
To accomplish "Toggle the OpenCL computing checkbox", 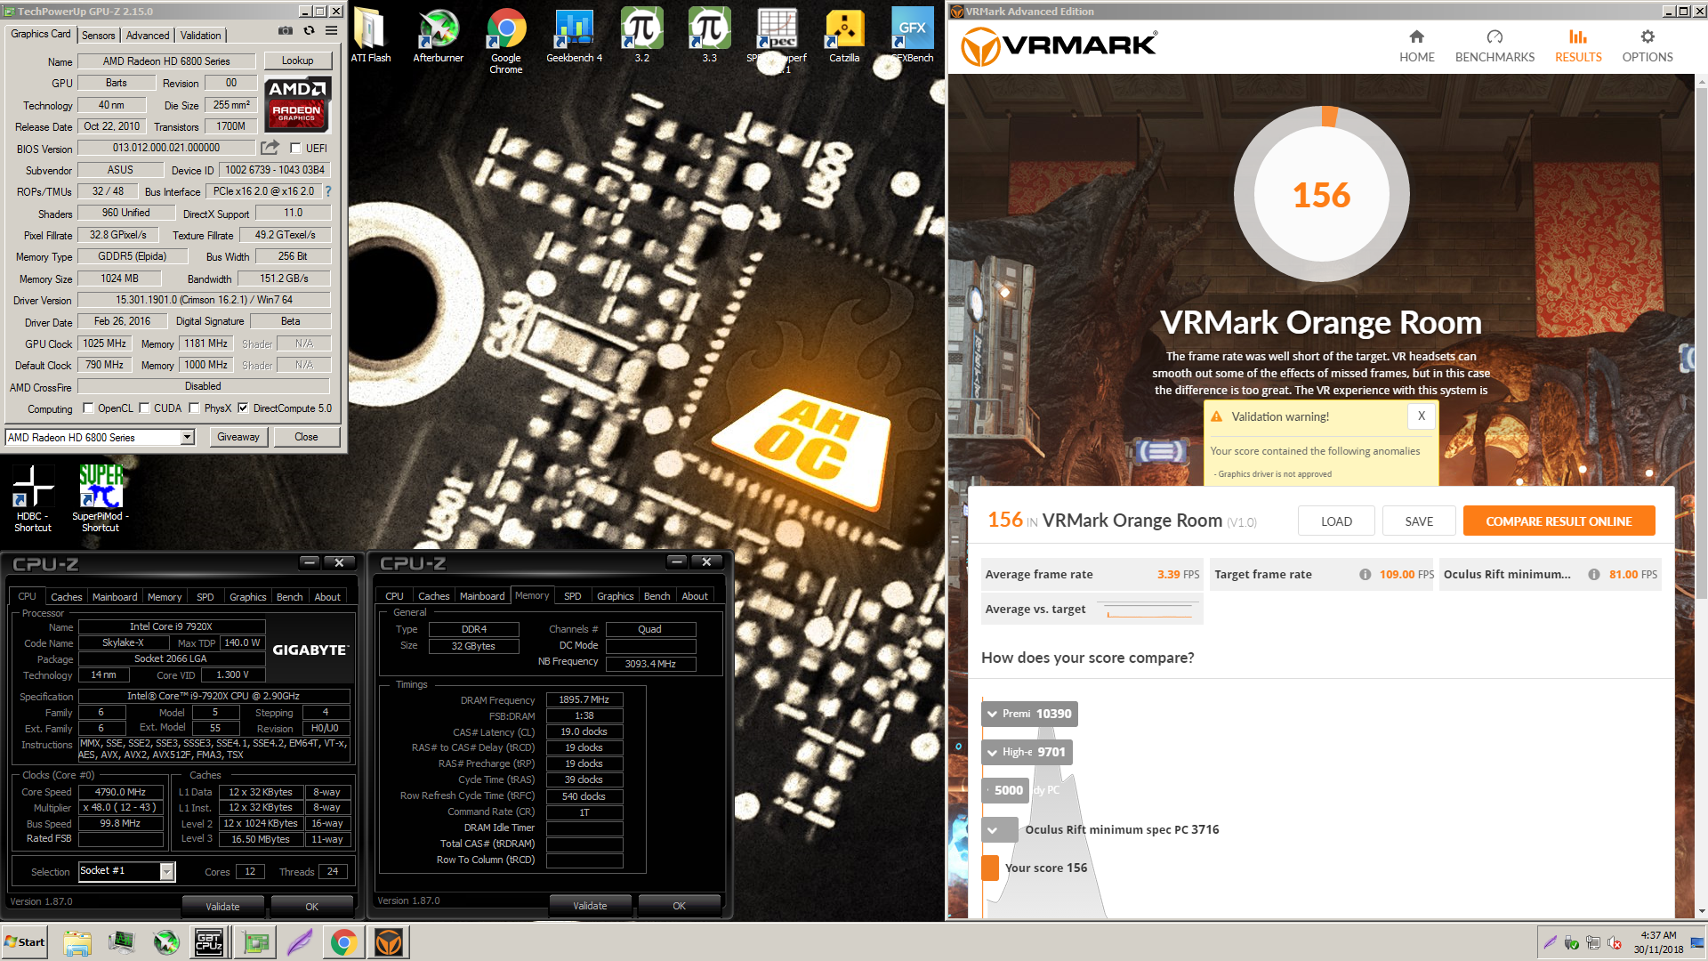I will tap(88, 408).
